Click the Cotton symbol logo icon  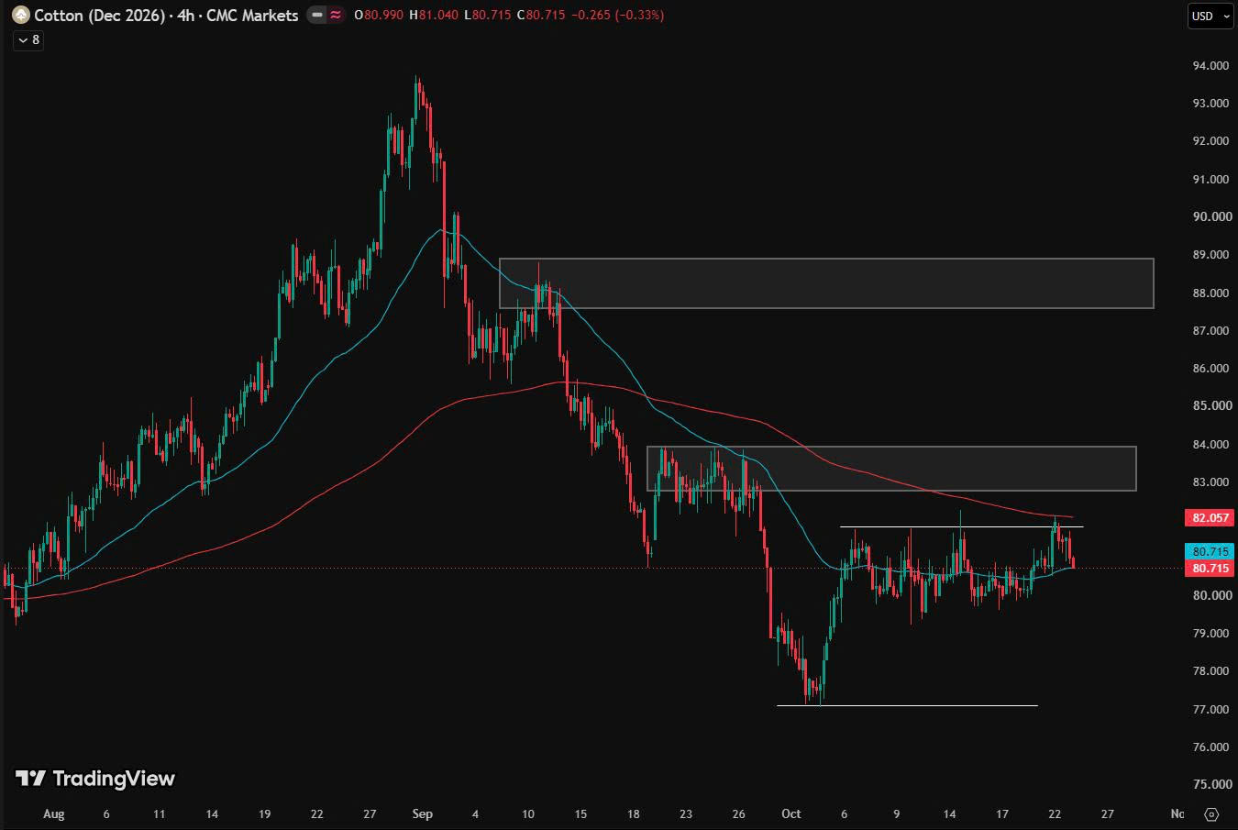19,15
